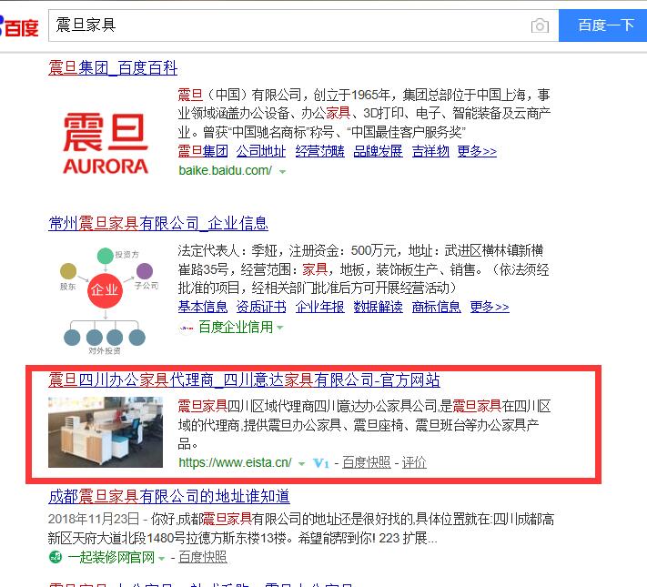Expand the arrow beside 一起装修网官网

coord(162,559)
